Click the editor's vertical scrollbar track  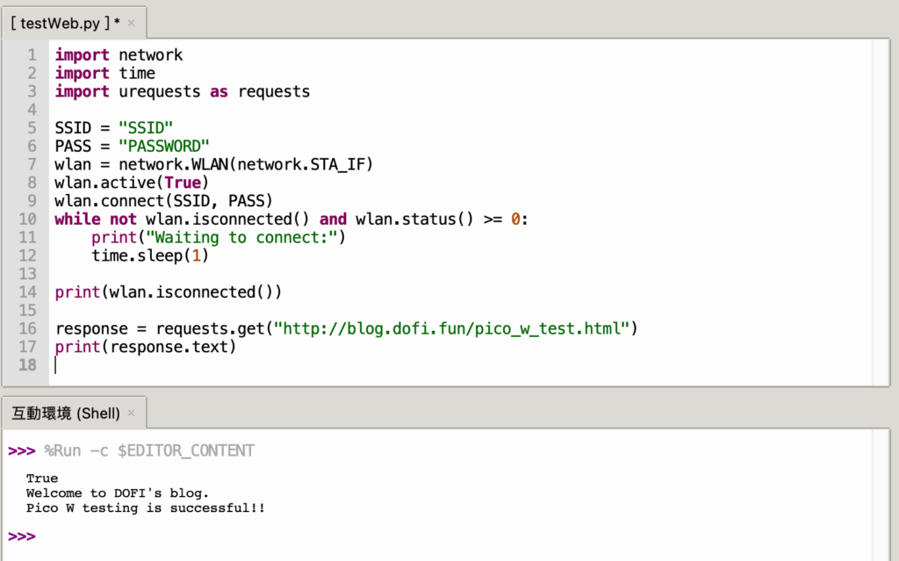pos(881,211)
